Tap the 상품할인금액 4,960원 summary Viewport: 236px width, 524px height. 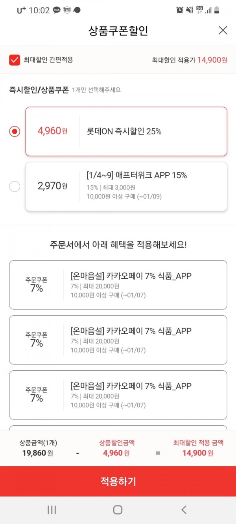click(x=117, y=448)
